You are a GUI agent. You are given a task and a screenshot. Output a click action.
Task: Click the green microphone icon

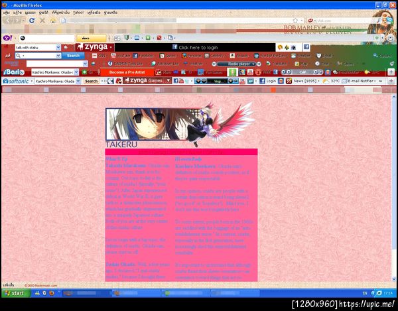[x=232, y=72]
